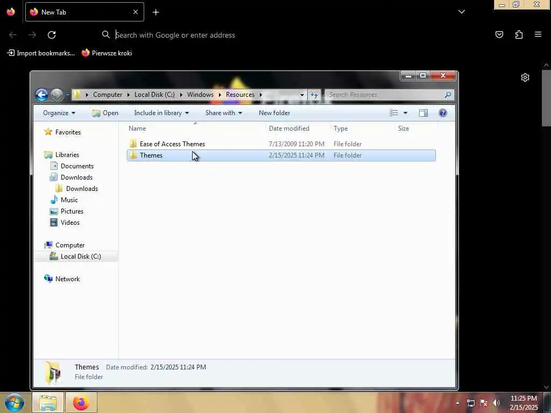Open New Tab page settings gear

tap(525, 77)
